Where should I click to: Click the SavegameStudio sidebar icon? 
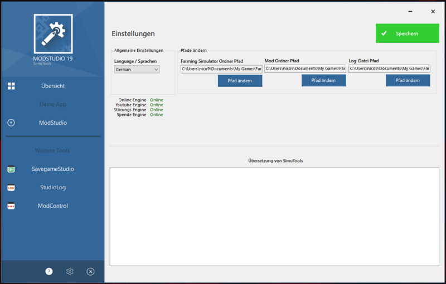point(11,169)
